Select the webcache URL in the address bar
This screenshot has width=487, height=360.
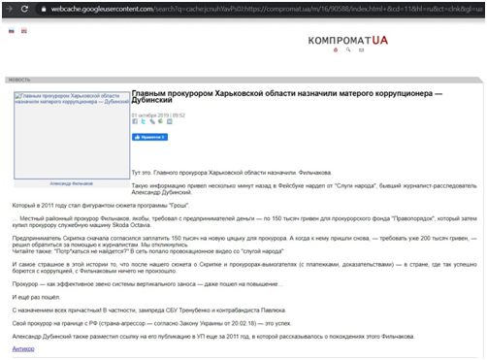click(x=267, y=9)
